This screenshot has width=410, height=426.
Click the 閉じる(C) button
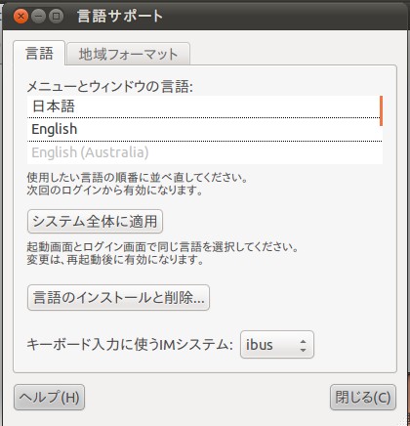pyautogui.click(x=363, y=397)
